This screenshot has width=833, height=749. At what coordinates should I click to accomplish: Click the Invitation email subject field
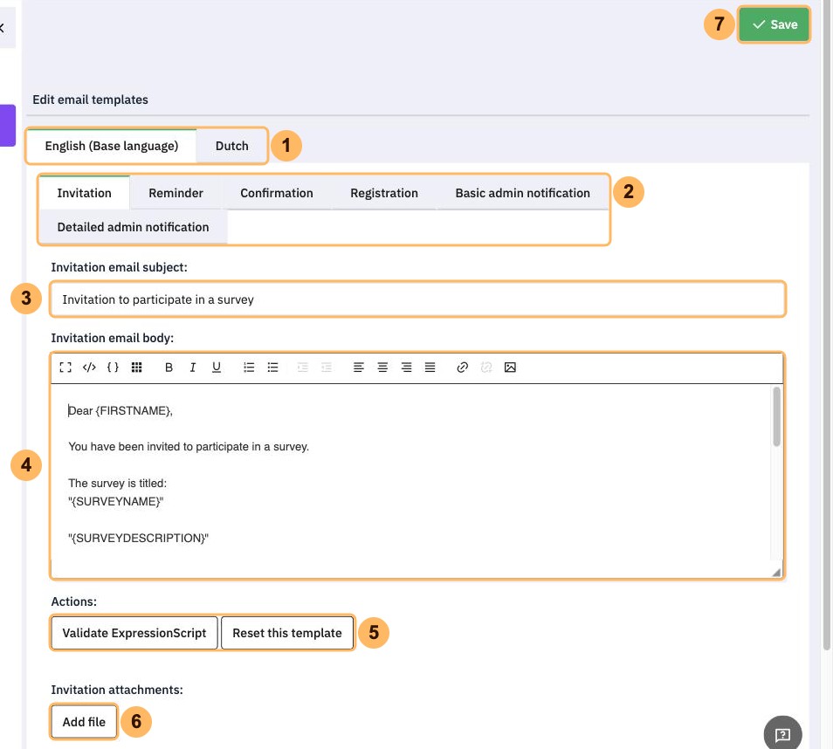coord(417,299)
